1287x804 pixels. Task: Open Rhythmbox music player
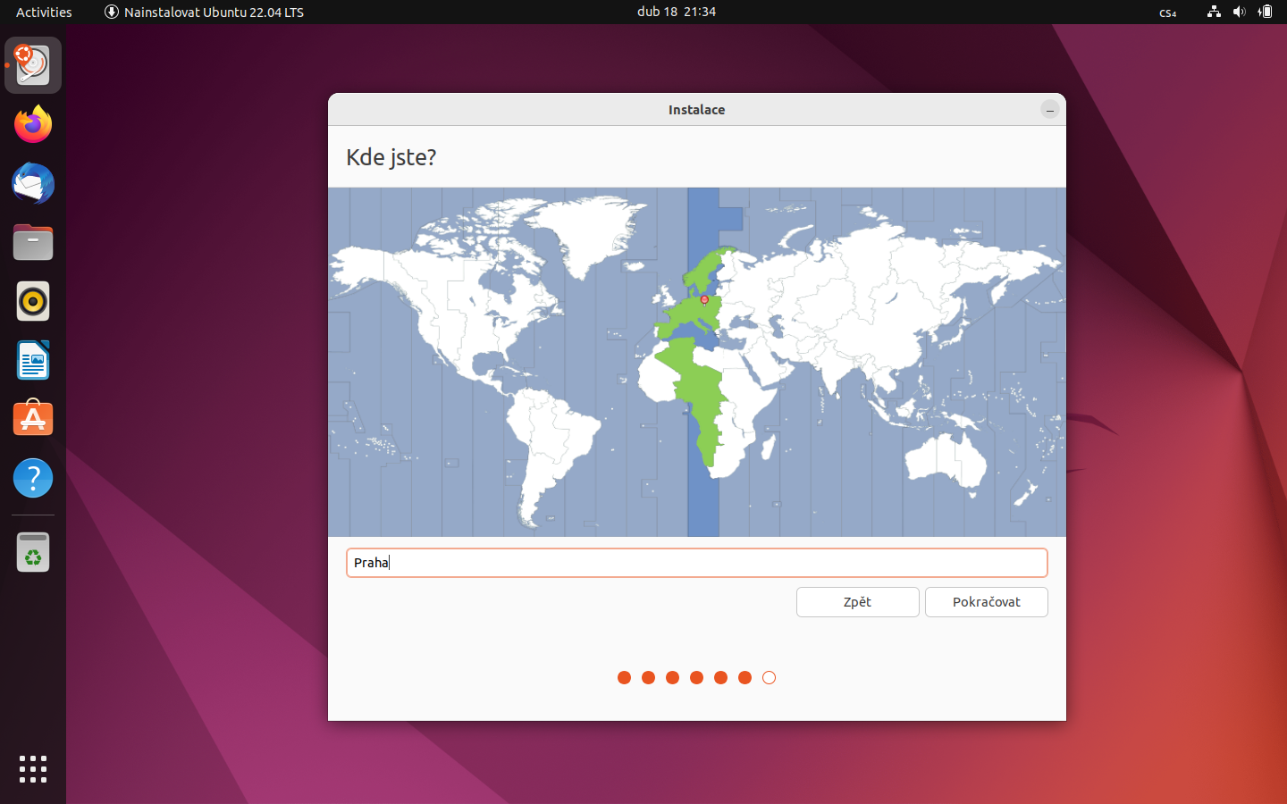tap(32, 301)
